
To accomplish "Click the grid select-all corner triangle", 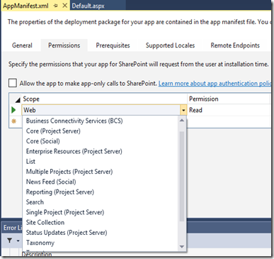I will 18,100.
